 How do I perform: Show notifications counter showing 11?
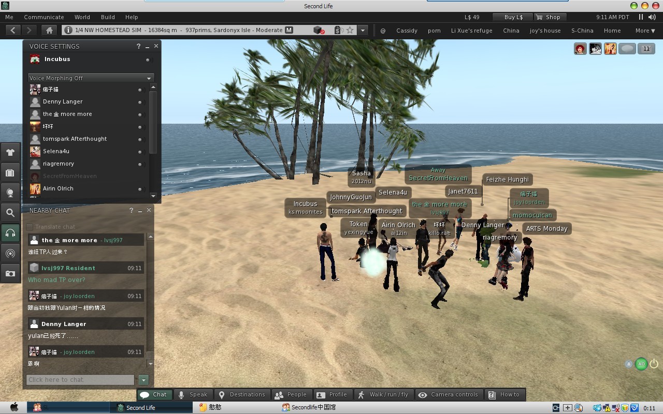coord(646,49)
